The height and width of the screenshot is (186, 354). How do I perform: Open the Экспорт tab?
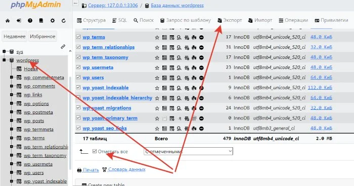pyautogui.click(x=230, y=20)
